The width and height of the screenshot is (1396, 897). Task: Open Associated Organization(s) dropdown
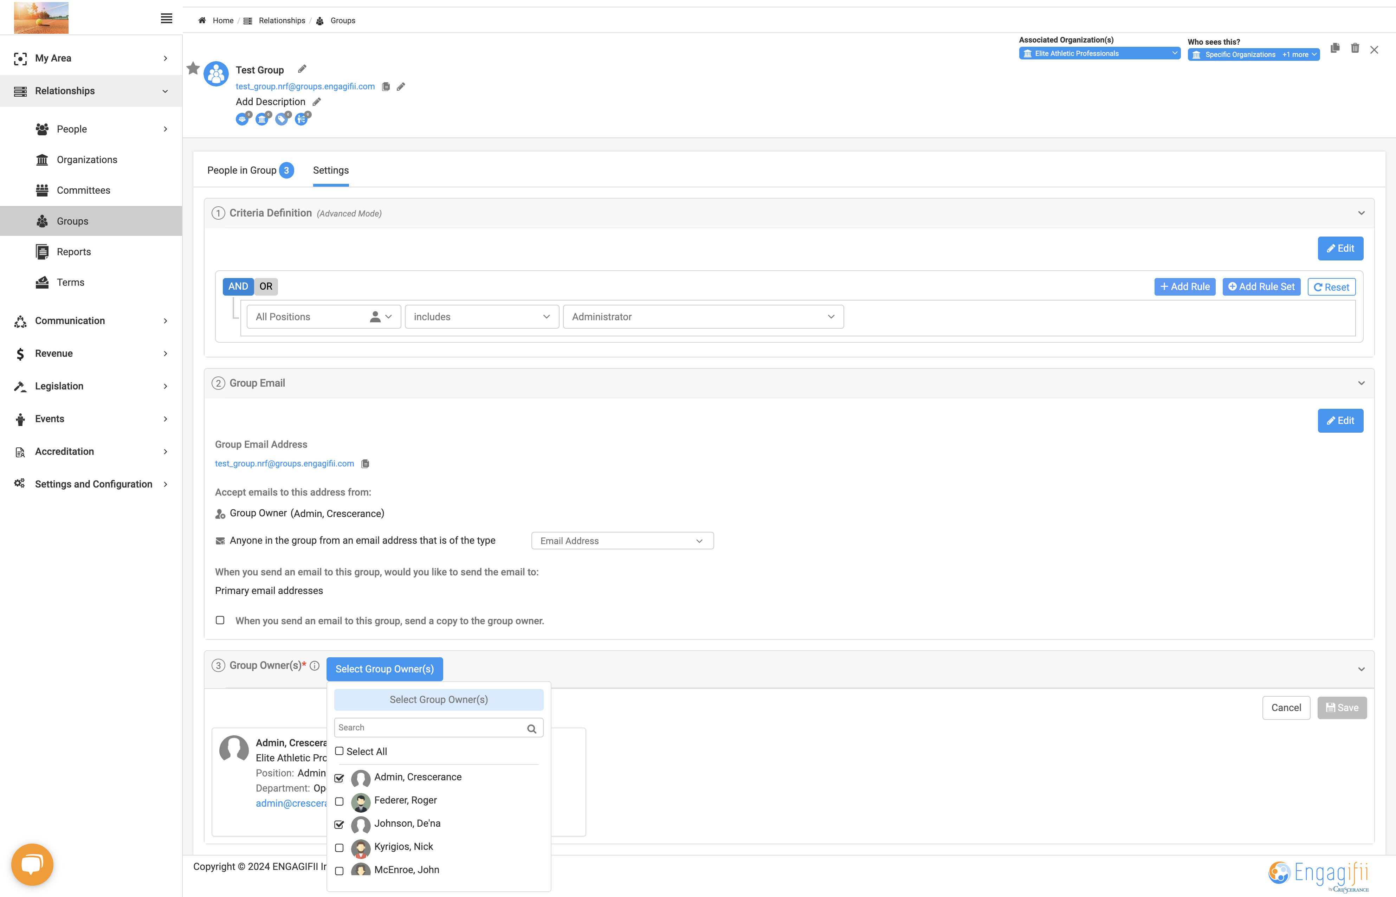pyautogui.click(x=1100, y=53)
